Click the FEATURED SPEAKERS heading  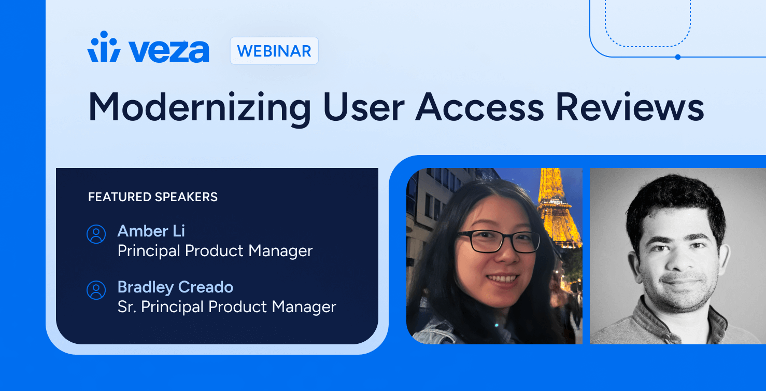click(153, 197)
